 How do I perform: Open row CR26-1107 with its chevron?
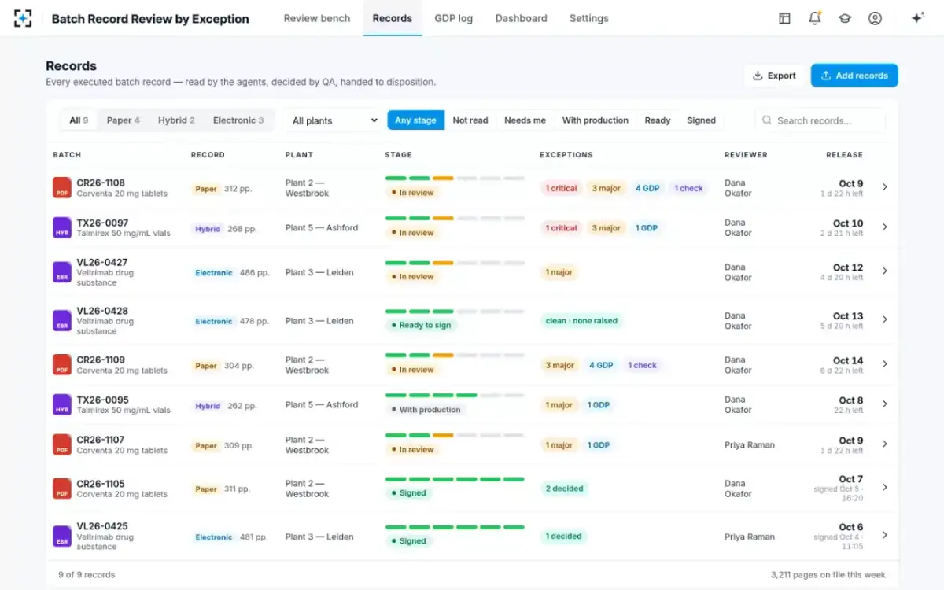885,444
